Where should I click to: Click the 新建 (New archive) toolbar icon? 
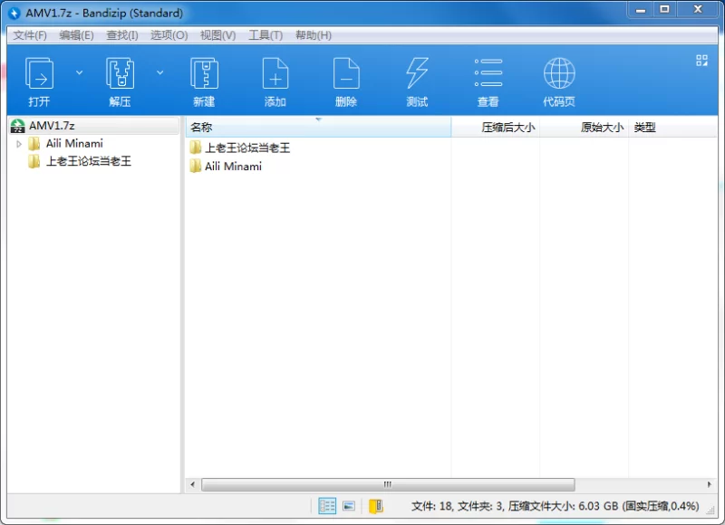click(x=204, y=73)
